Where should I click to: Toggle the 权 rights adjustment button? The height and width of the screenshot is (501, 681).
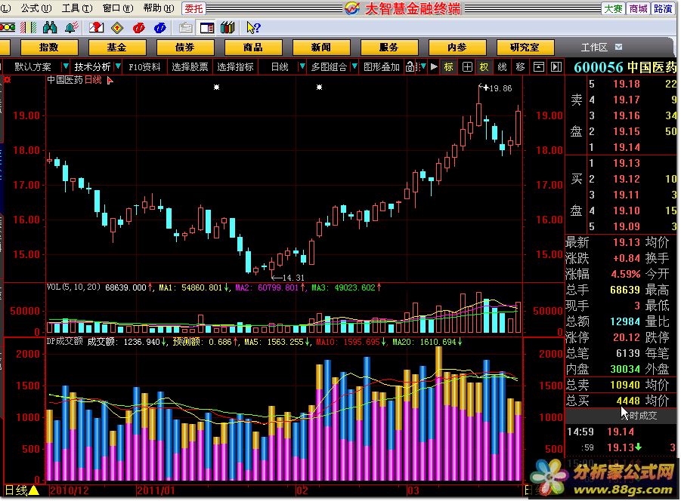pos(484,66)
